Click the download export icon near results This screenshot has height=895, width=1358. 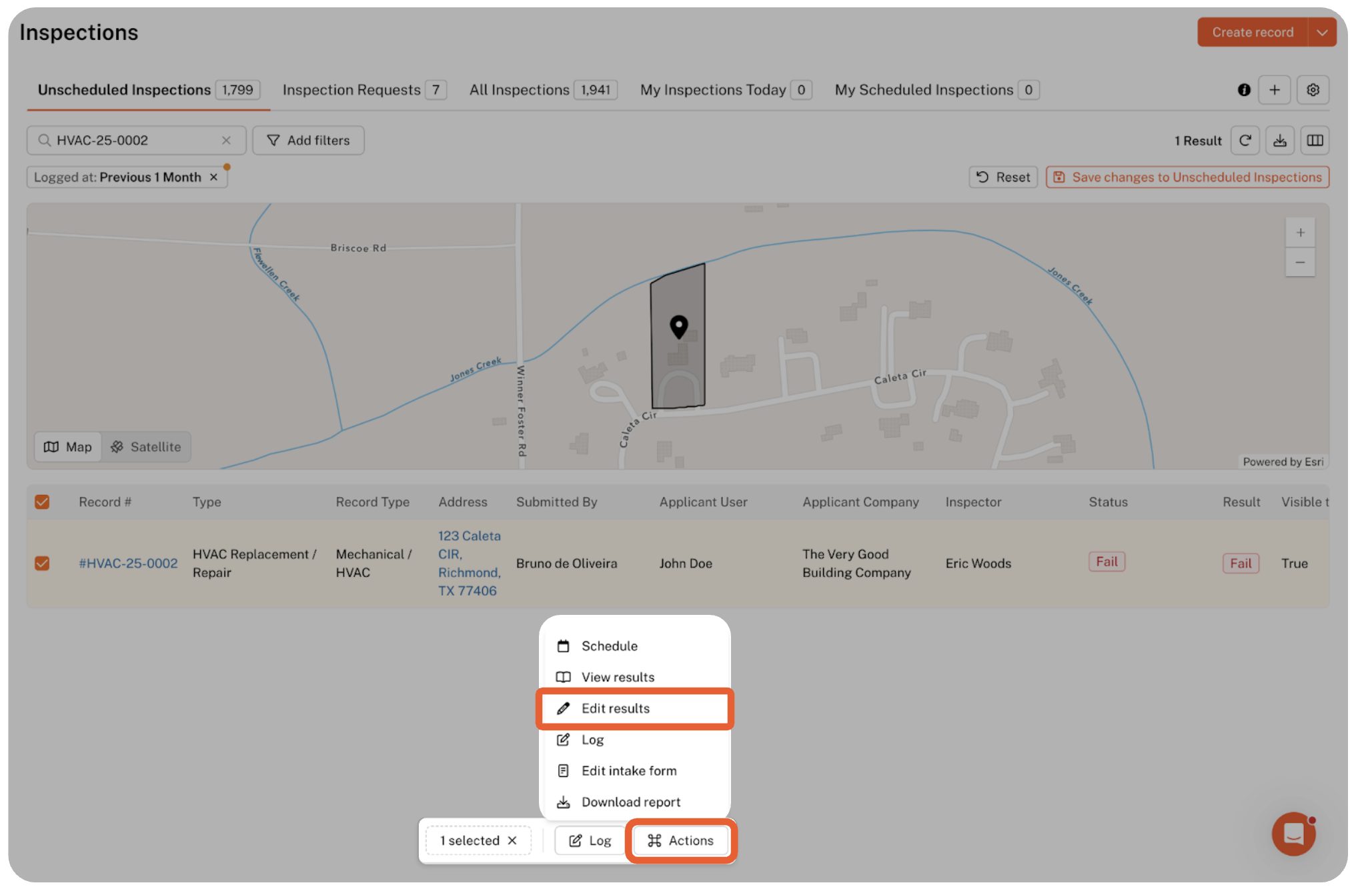coord(1279,141)
